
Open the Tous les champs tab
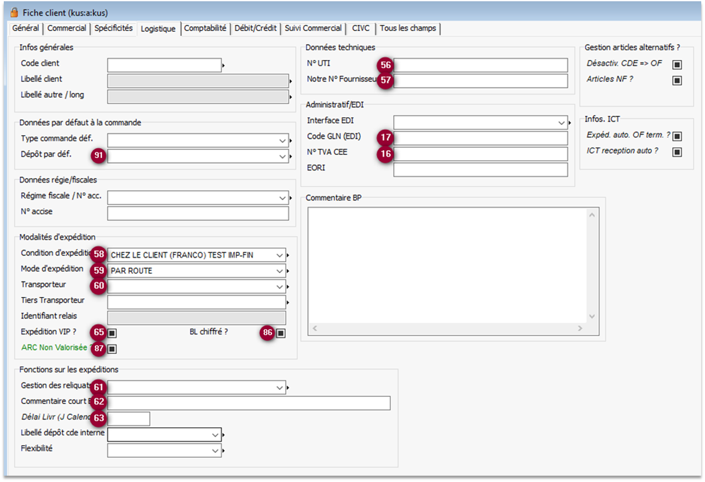coord(407,28)
